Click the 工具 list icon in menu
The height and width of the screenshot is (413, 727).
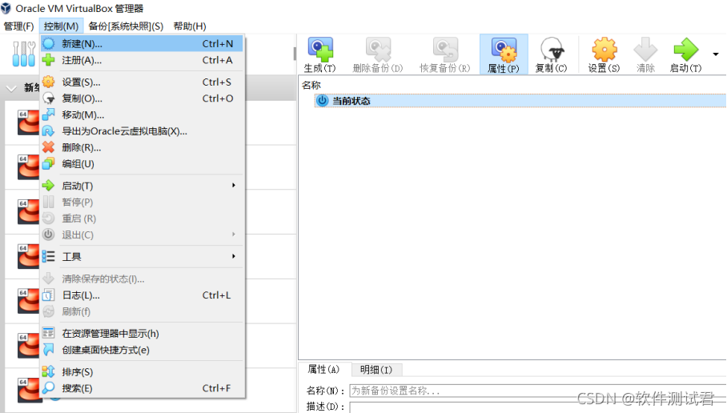49,256
